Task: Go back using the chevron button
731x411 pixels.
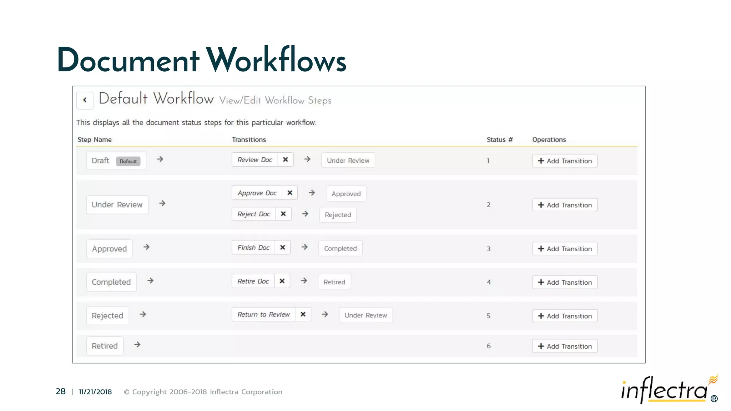Action: [85, 100]
